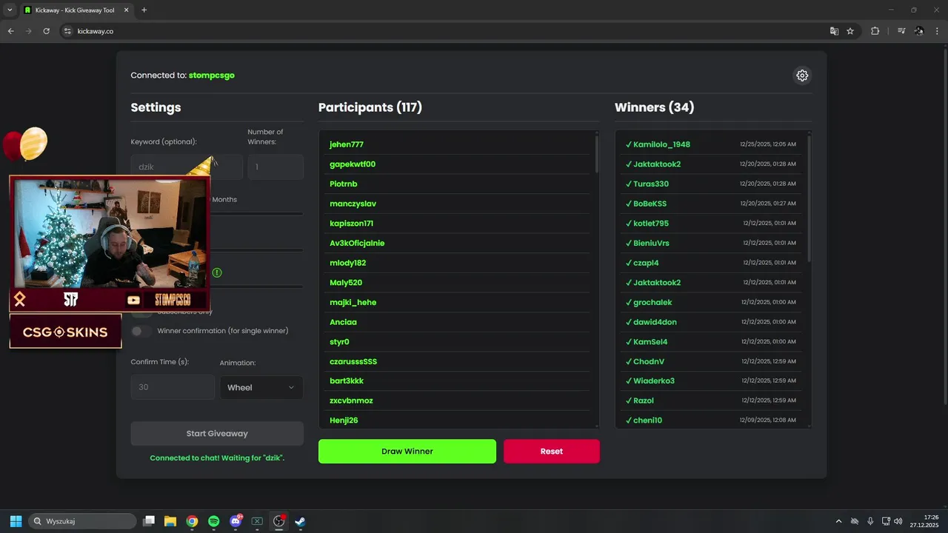
Task: Open the volume tray icon
Action: click(898, 521)
